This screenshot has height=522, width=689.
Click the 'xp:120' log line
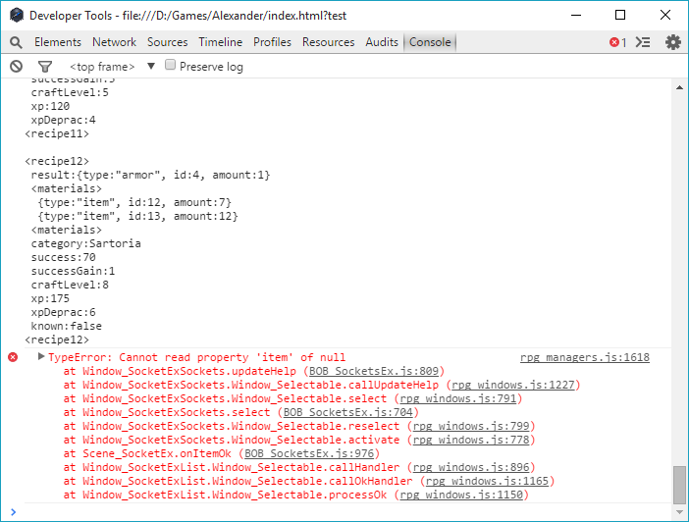50,106
